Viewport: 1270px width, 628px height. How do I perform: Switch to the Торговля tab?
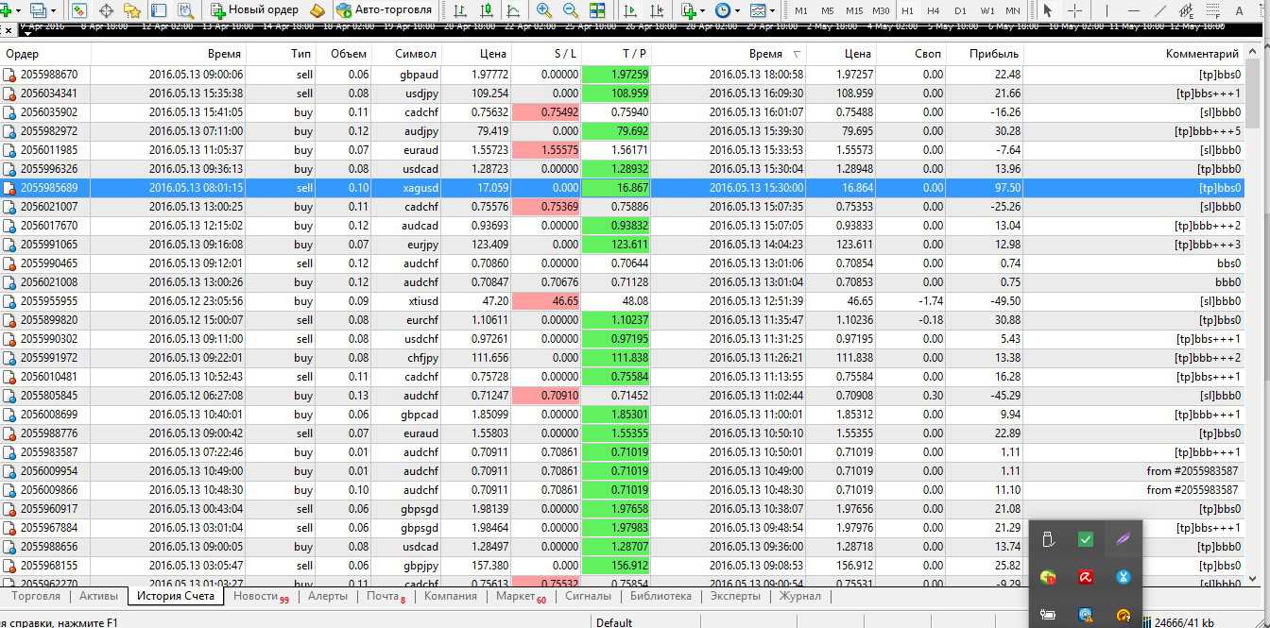pos(36,596)
